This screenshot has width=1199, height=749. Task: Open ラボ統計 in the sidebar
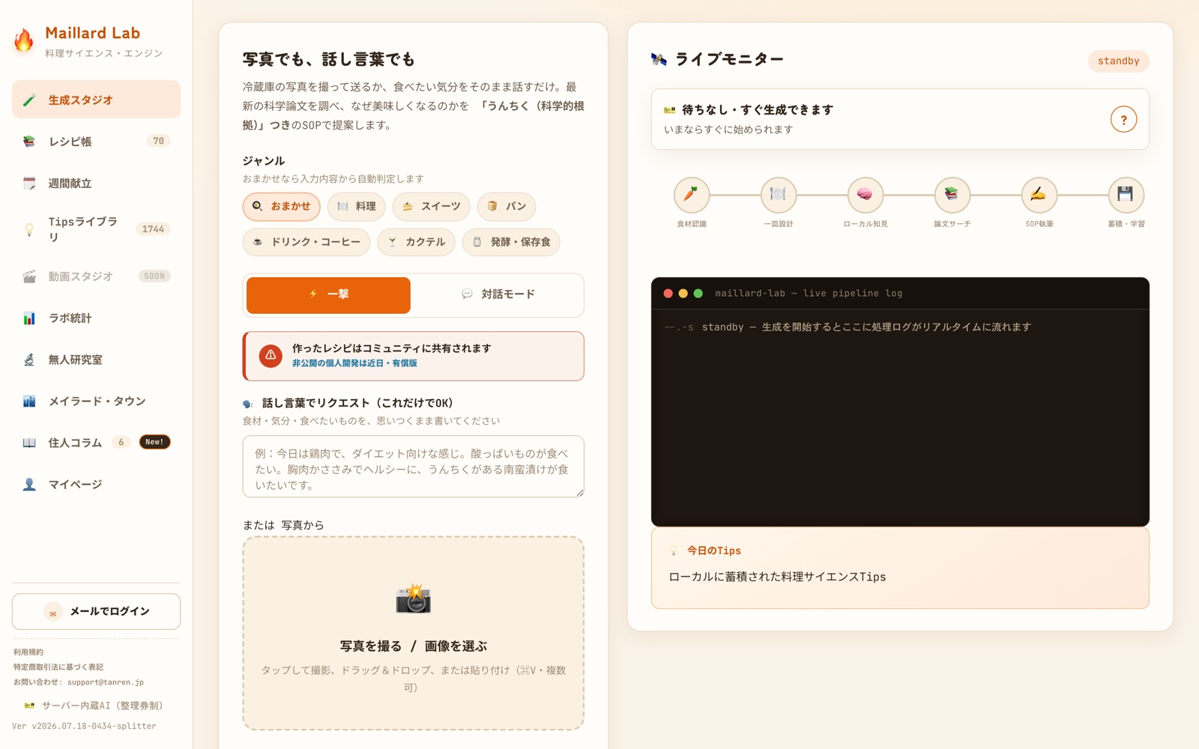[x=96, y=318]
